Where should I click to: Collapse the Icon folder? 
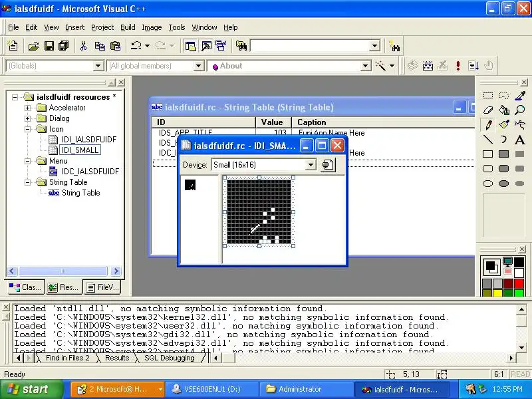[x=27, y=129]
